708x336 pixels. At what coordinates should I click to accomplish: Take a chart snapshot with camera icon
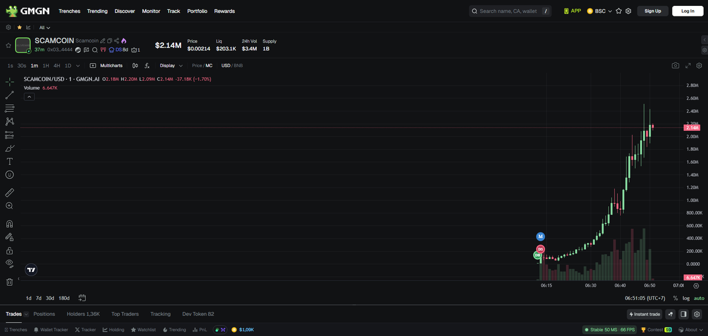tap(675, 65)
